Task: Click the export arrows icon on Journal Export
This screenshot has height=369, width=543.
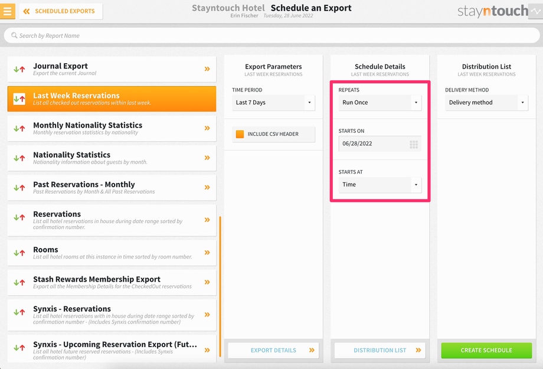Action: click(x=19, y=69)
